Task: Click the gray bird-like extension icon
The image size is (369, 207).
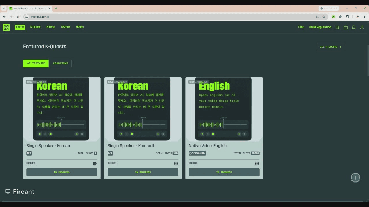Action: [340, 17]
